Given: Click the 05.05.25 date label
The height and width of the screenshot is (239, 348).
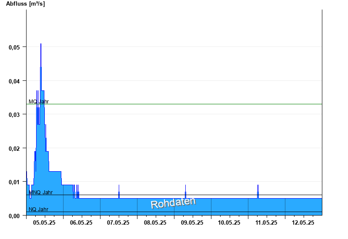Looking at the screenshot, I should [44, 222].
